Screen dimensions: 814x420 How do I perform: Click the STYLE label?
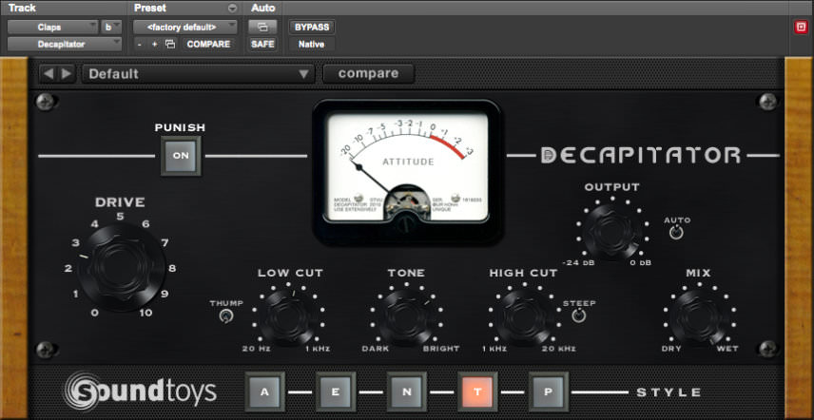[x=669, y=392]
